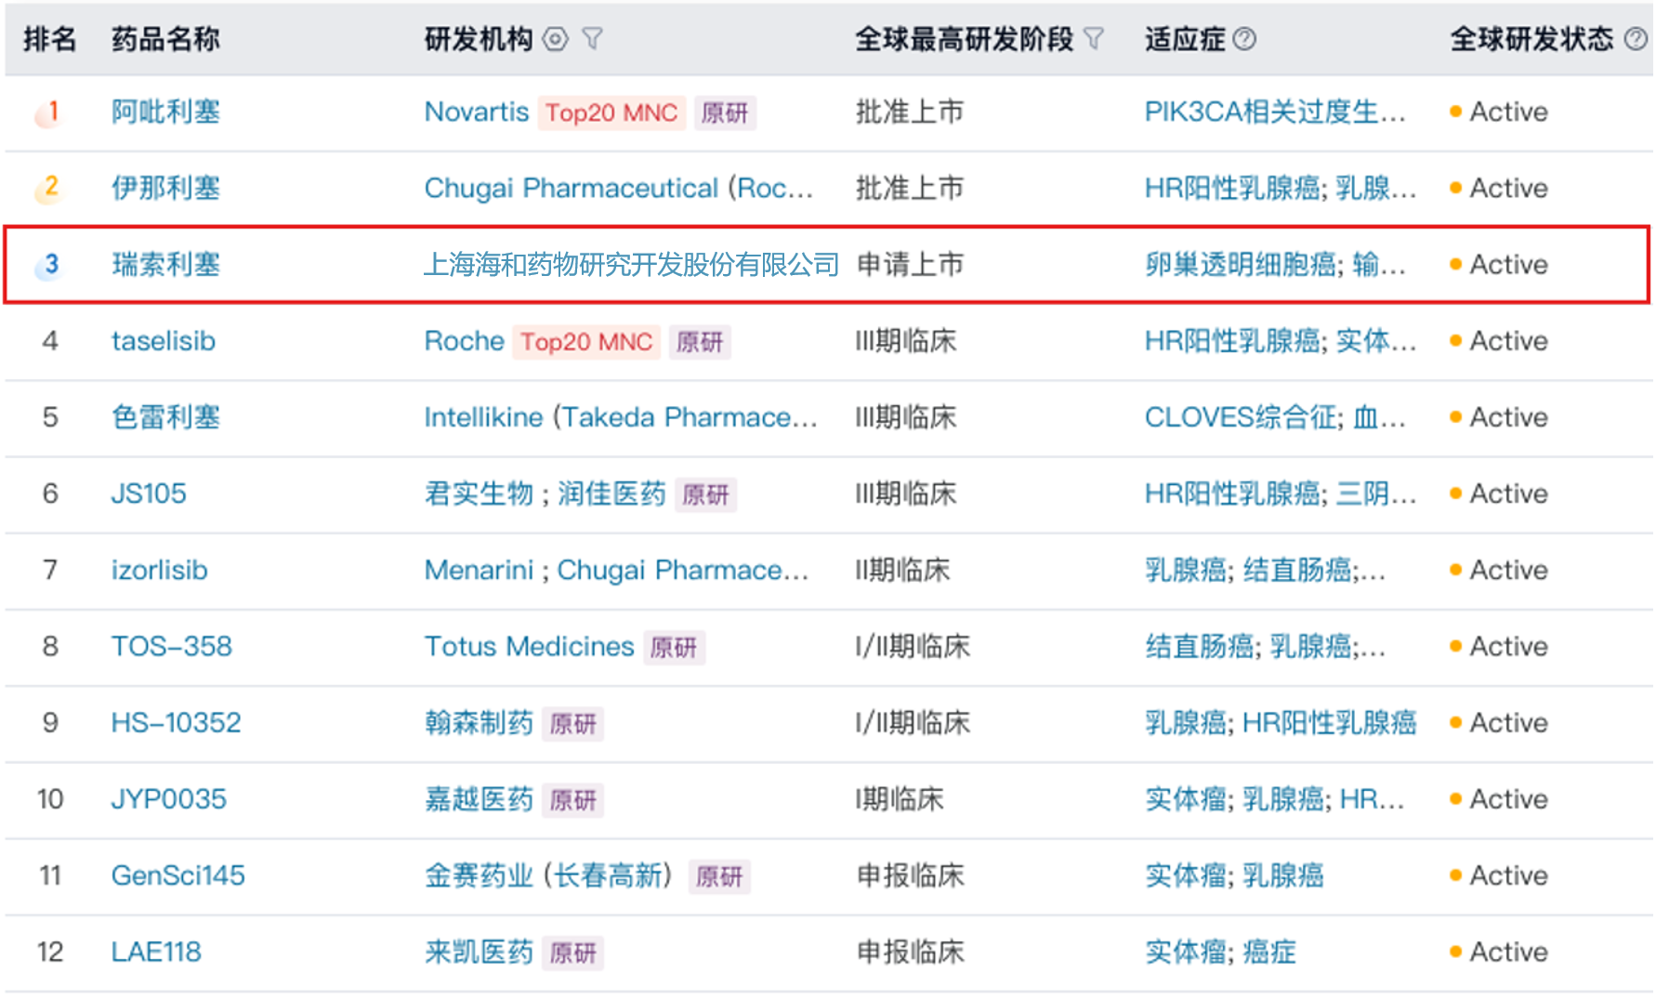The height and width of the screenshot is (998, 1656).
Task: Click the HR阳性乳腺癌 indication for JS105
Action: click(x=1230, y=493)
